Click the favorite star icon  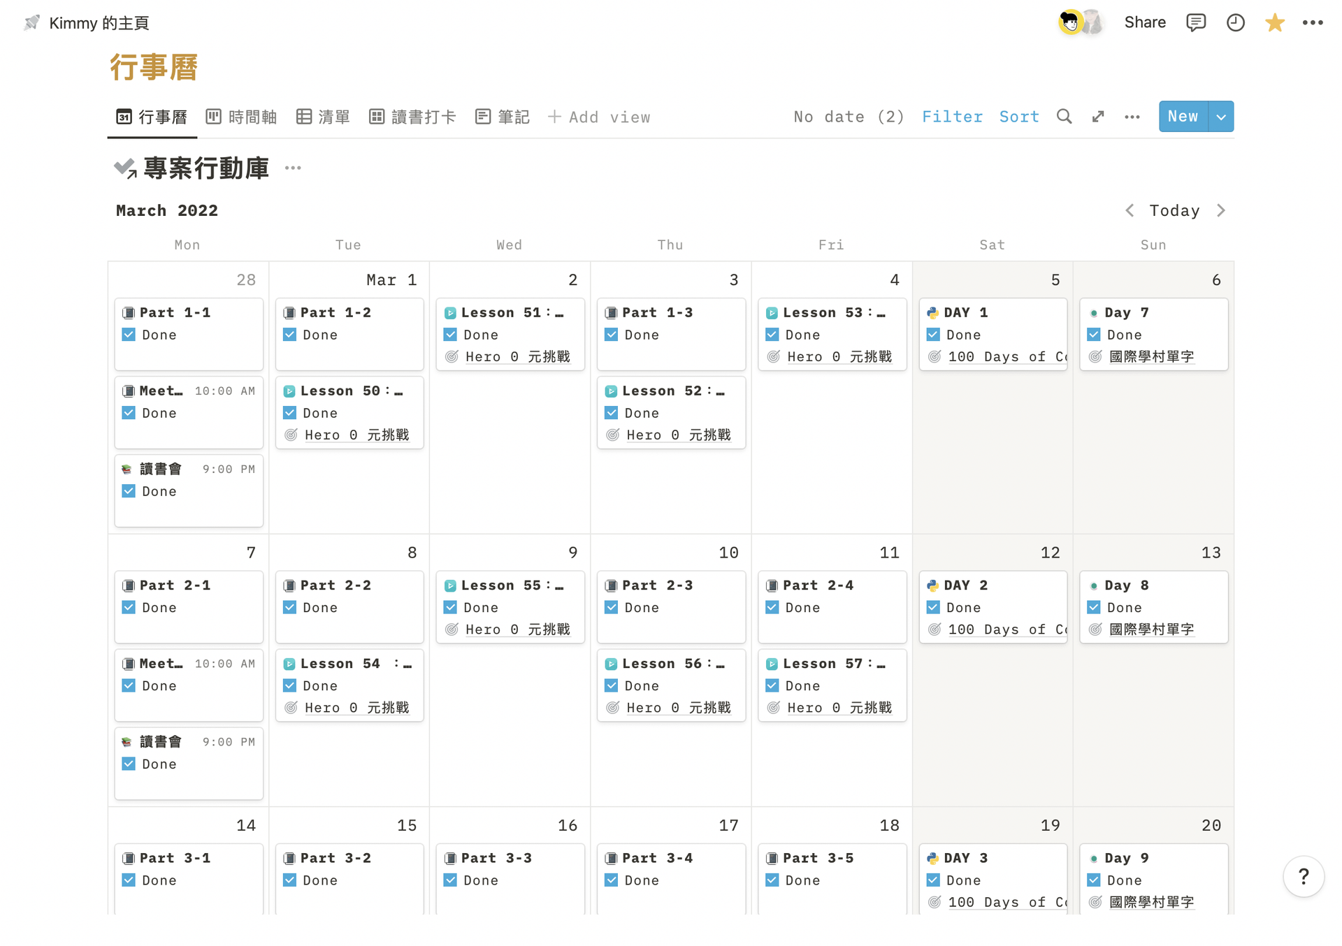1274,22
